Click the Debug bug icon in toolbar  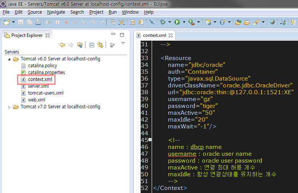[x=163, y=22]
